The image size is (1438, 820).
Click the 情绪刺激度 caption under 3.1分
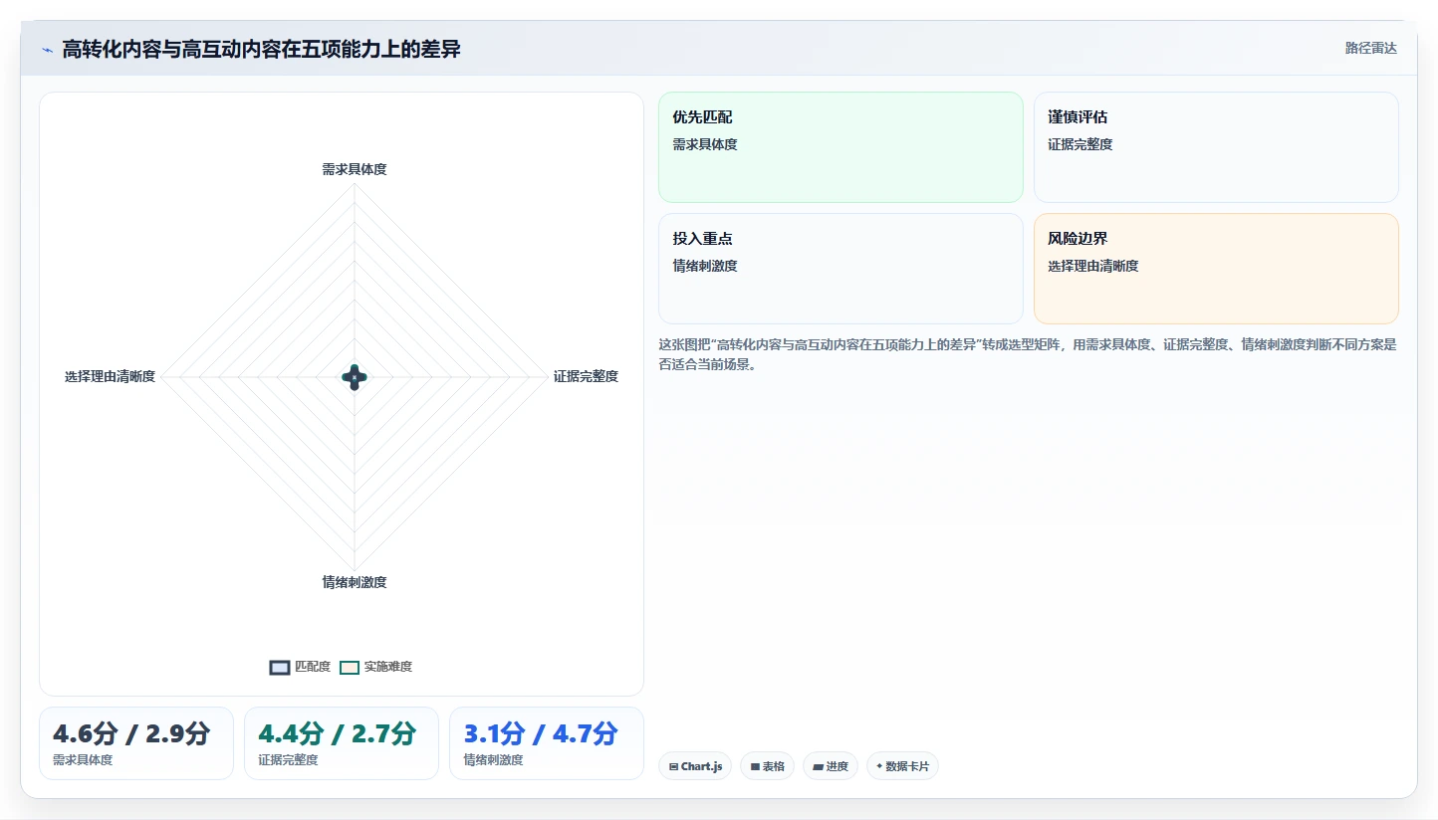pos(493,760)
